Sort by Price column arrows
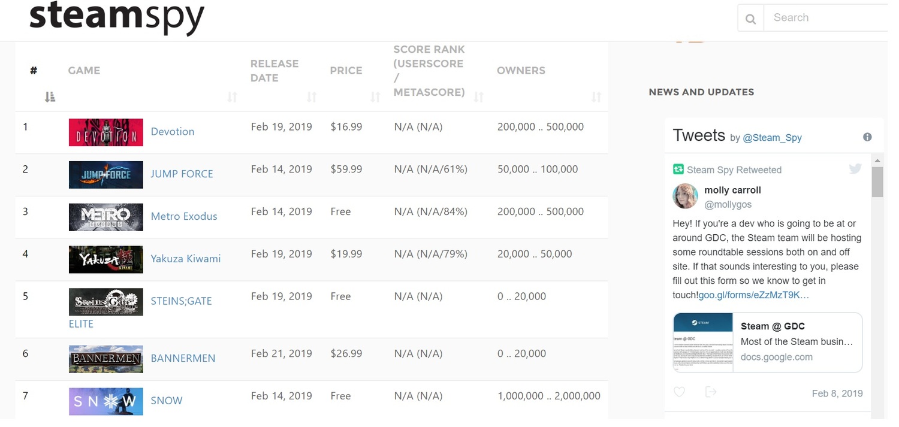899x427 pixels. click(375, 97)
